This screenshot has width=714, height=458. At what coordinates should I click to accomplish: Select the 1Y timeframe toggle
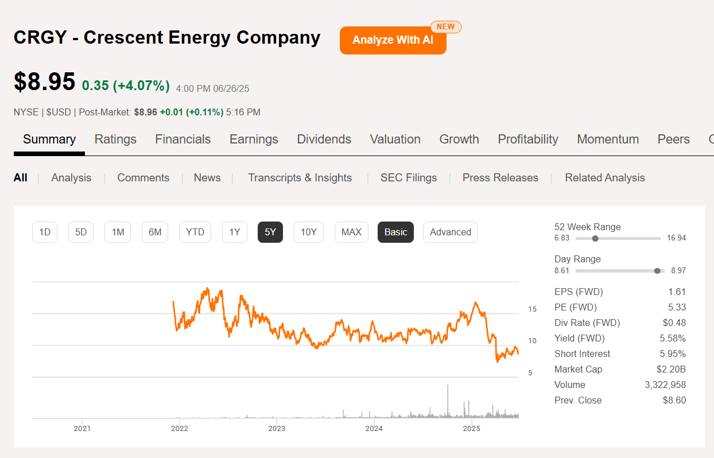(x=234, y=232)
